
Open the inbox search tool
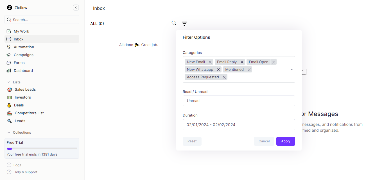point(174,23)
